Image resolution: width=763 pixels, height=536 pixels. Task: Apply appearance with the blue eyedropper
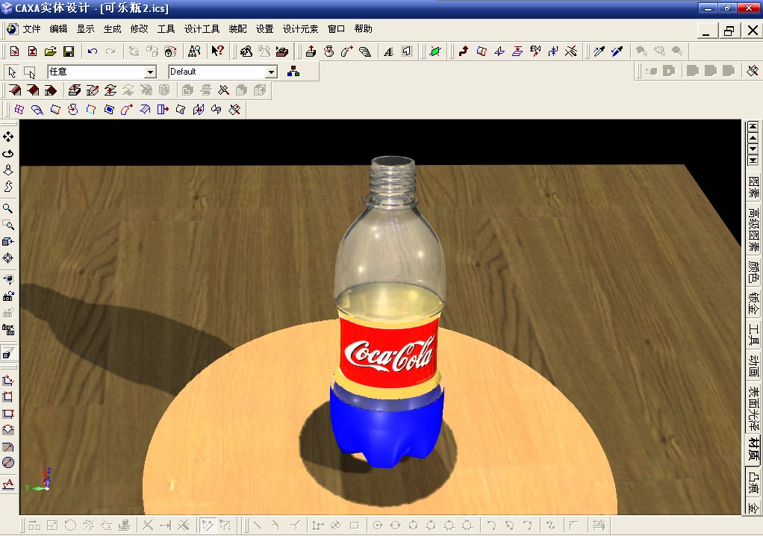[617, 51]
